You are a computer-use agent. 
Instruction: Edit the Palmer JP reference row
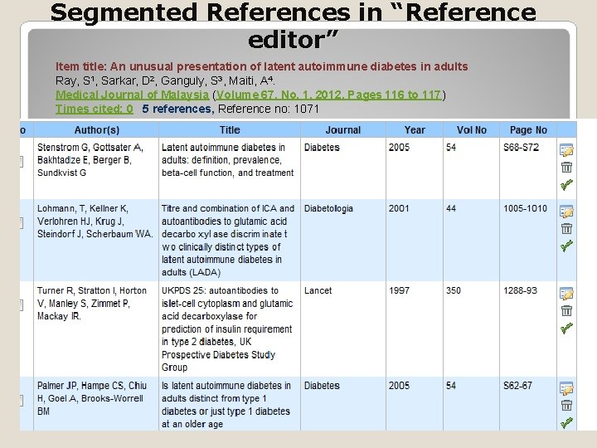click(x=566, y=388)
